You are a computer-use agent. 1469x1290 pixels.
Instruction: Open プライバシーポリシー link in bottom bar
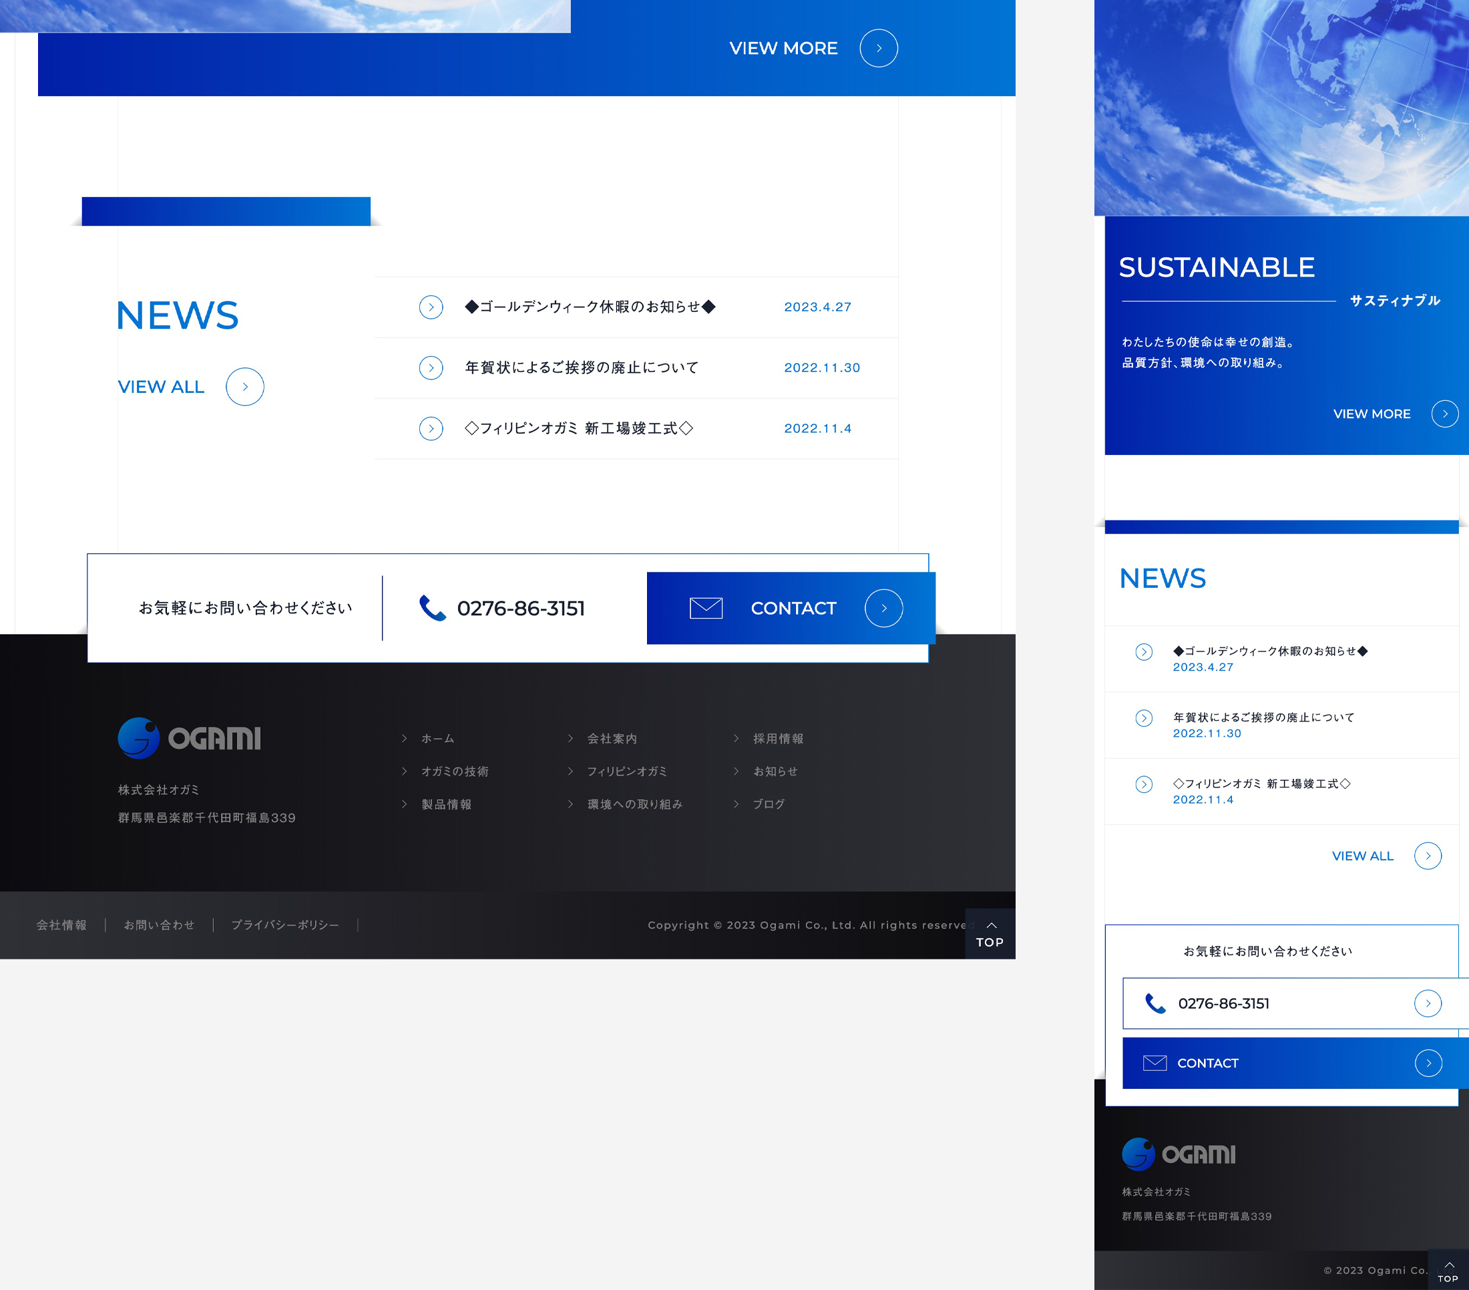pos(284,925)
